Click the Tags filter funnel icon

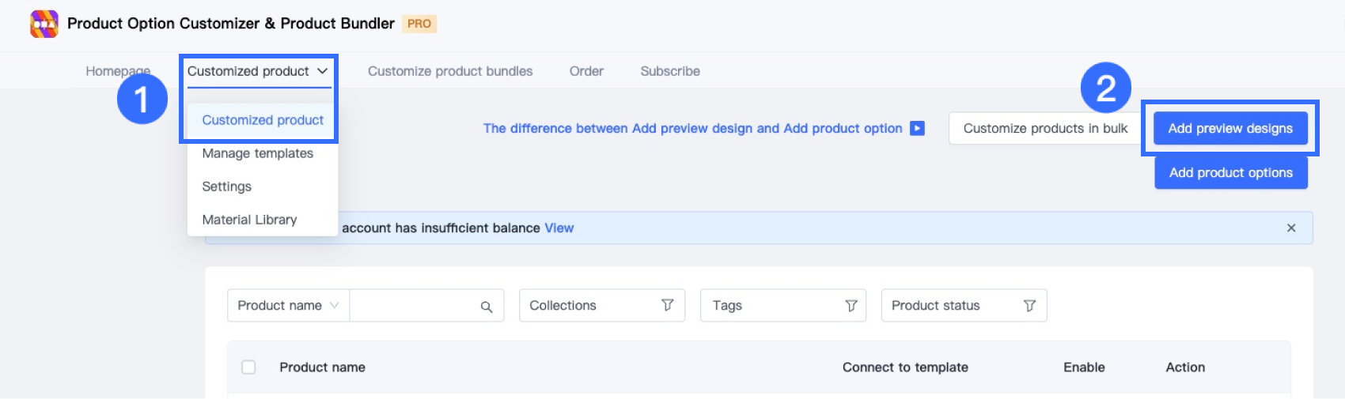[x=851, y=305]
